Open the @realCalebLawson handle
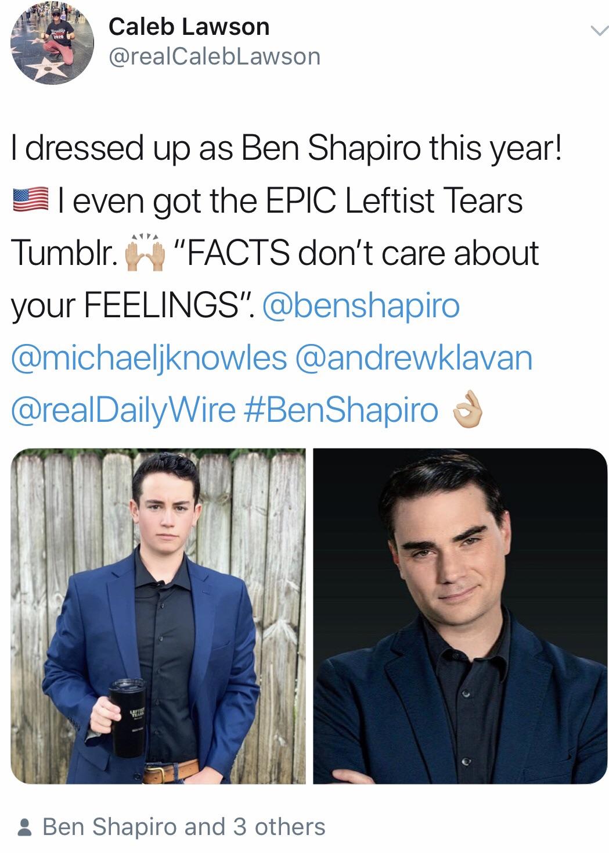609x853 pixels. pyautogui.click(x=214, y=57)
